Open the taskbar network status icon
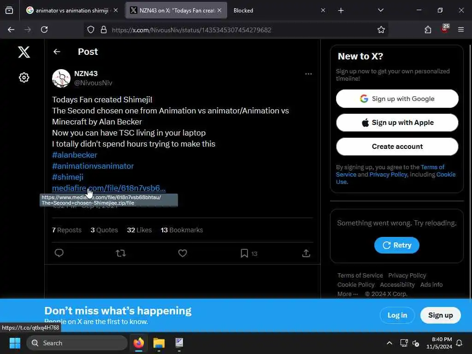 point(404,343)
